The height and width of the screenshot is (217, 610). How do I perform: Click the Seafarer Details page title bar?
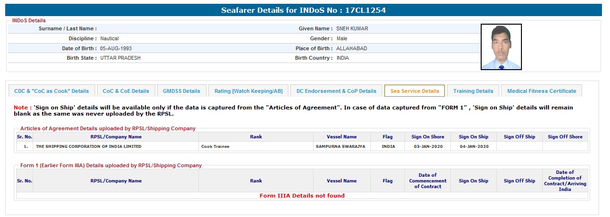(304, 10)
